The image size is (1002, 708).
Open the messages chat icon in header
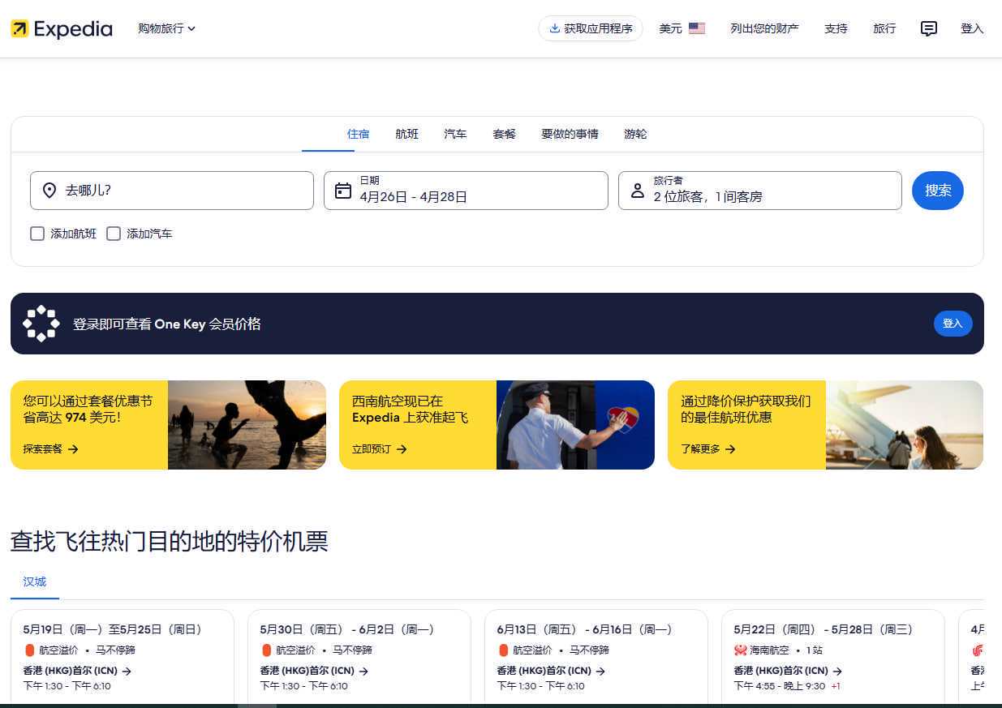tap(929, 28)
